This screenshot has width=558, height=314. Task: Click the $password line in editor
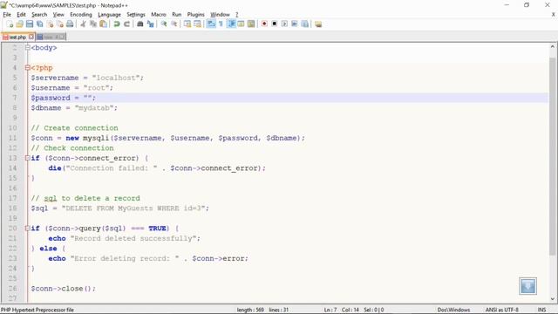tap(289, 98)
